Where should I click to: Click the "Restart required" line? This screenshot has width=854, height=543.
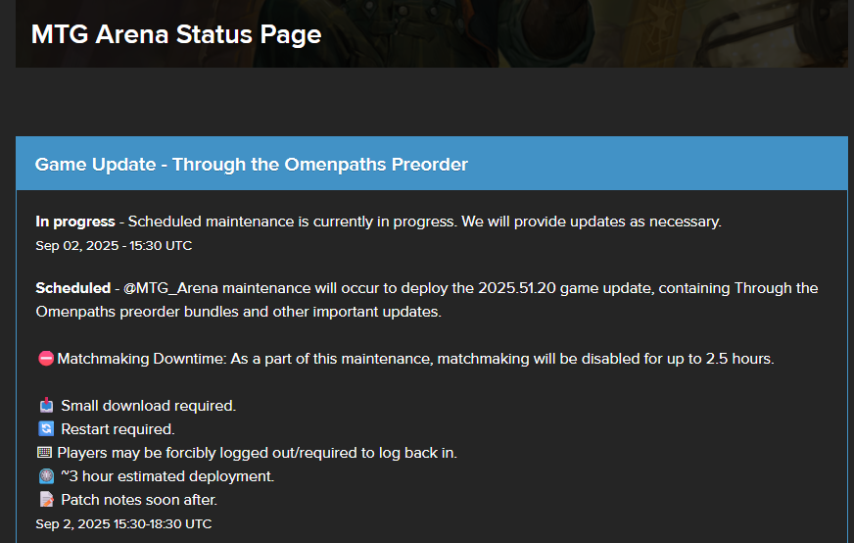118,429
